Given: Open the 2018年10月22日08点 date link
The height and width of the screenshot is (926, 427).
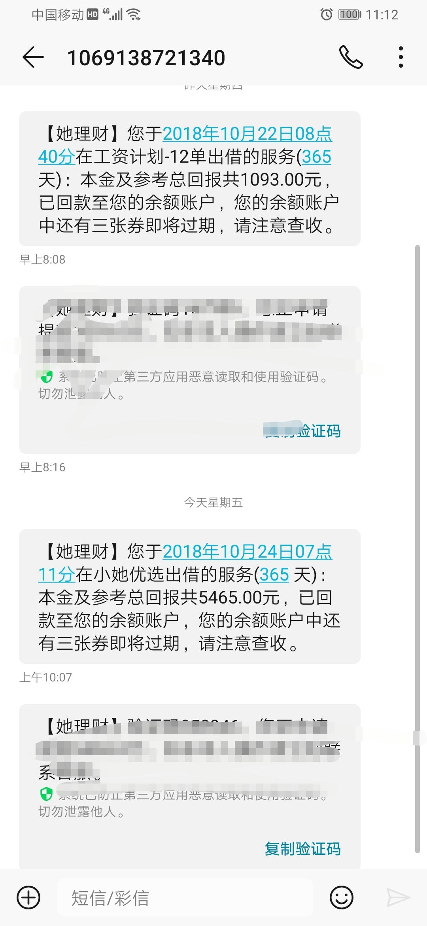Looking at the screenshot, I should tap(247, 134).
